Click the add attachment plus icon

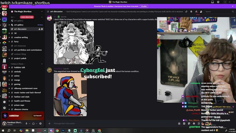[49, 123]
